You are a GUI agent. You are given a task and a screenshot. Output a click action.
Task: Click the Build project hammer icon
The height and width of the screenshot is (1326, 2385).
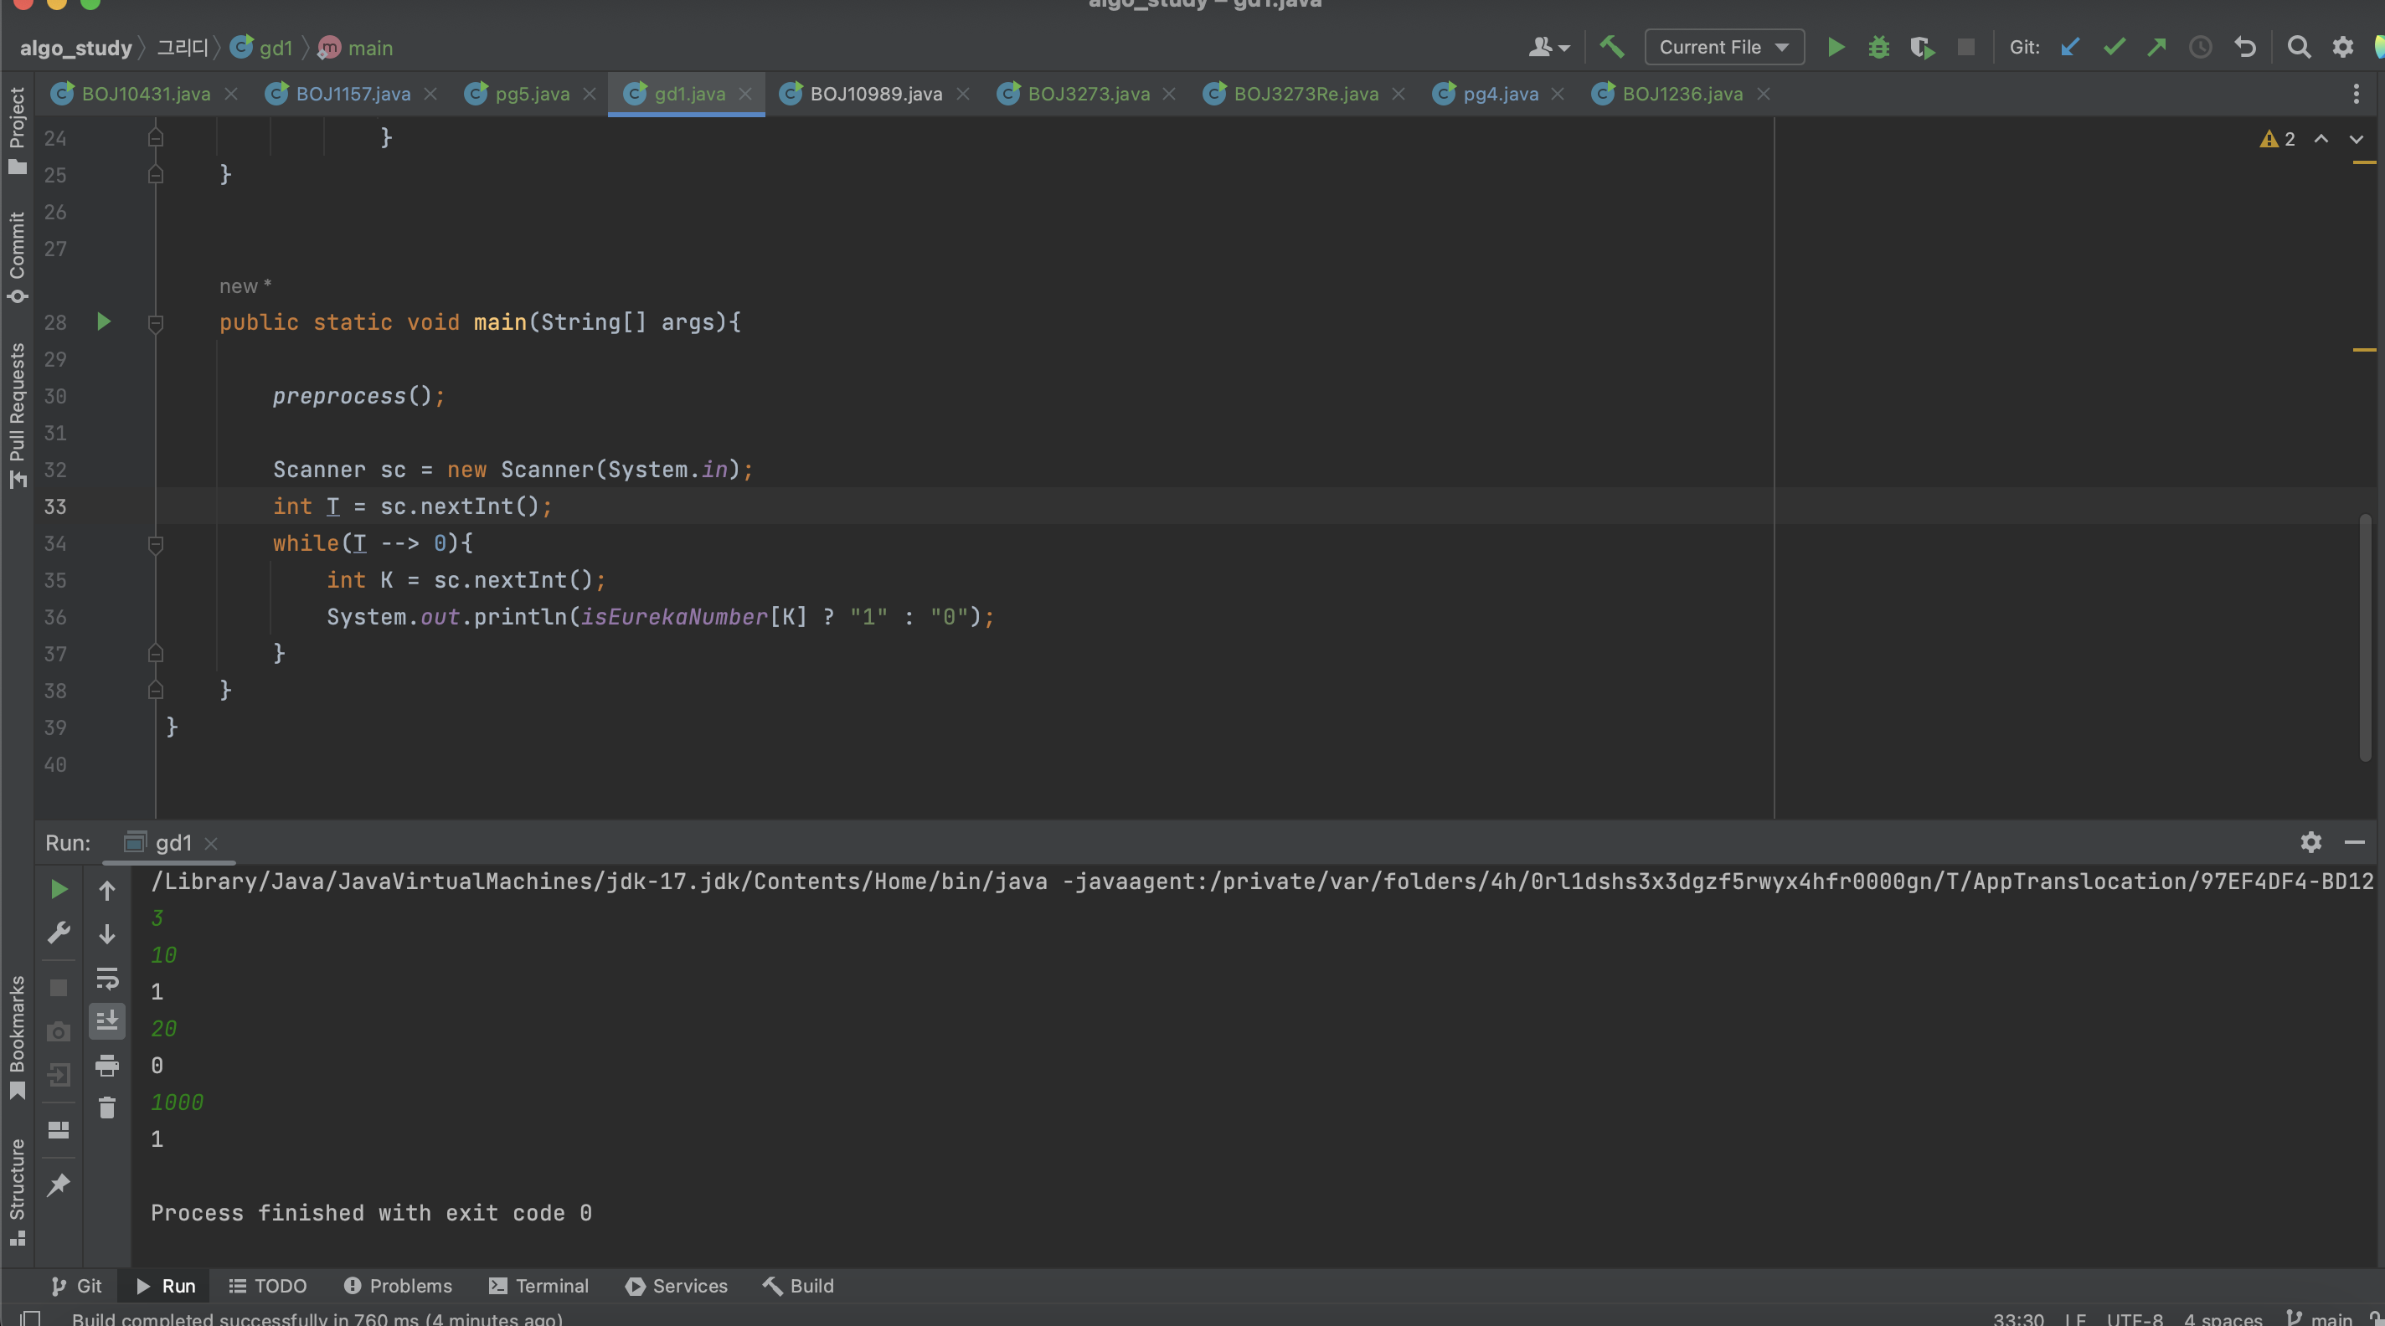[1612, 47]
